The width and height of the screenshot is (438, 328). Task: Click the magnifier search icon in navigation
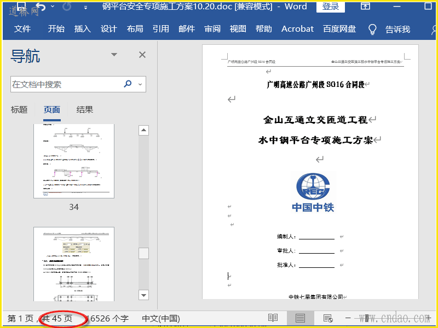point(128,84)
